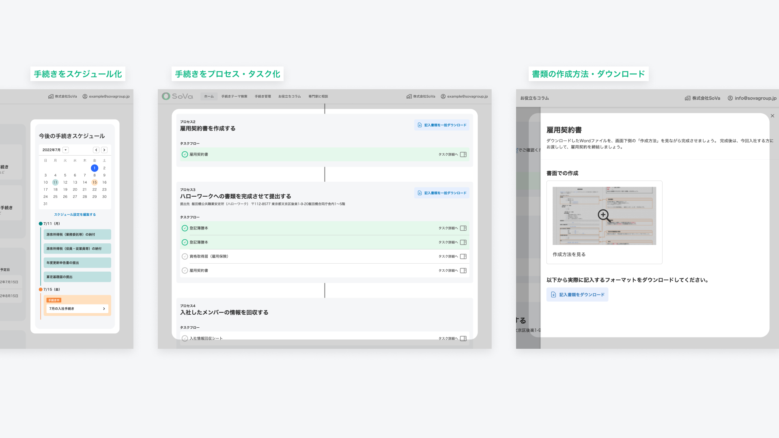Viewport: 779px width, 438px height.
Task: Click the task detail panel icon for 資格取得届
Action: pyautogui.click(x=463, y=256)
